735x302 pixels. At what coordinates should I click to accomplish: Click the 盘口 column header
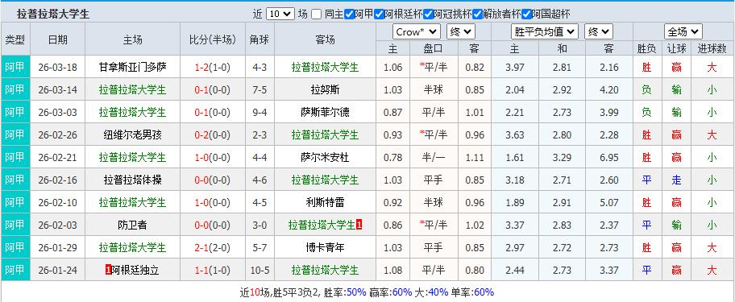tap(433, 48)
